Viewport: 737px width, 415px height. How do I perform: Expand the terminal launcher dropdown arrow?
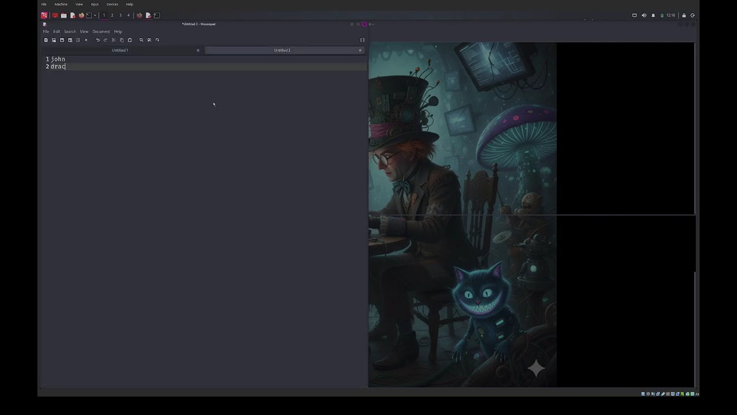tap(95, 15)
